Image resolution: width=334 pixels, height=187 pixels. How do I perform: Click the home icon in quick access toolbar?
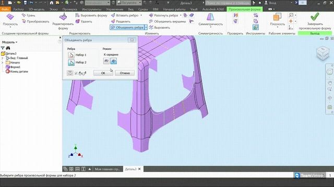click(x=52, y=3)
